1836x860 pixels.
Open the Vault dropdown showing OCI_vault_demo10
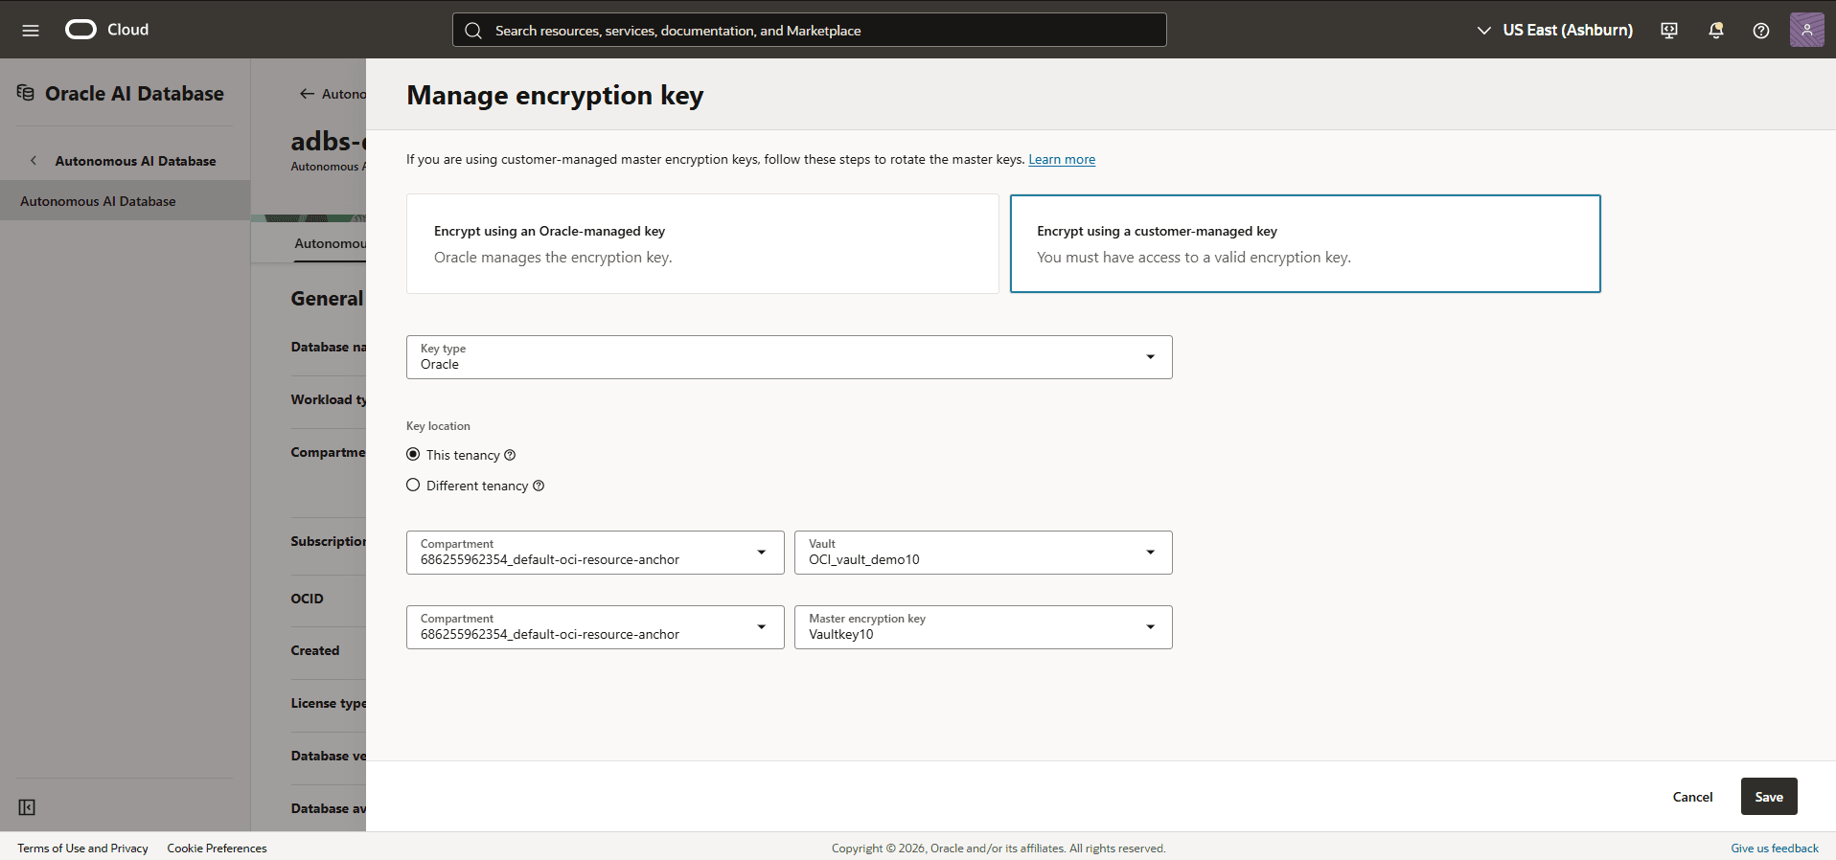pos(983,553)
